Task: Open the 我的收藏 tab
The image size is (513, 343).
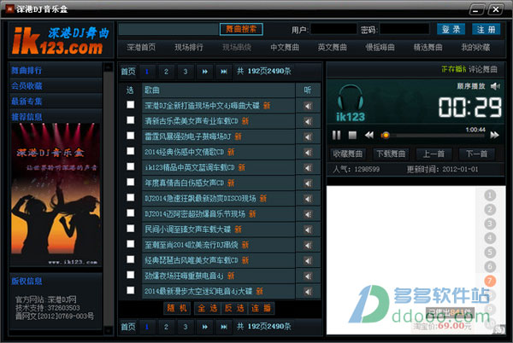Action: pos(475,47)
